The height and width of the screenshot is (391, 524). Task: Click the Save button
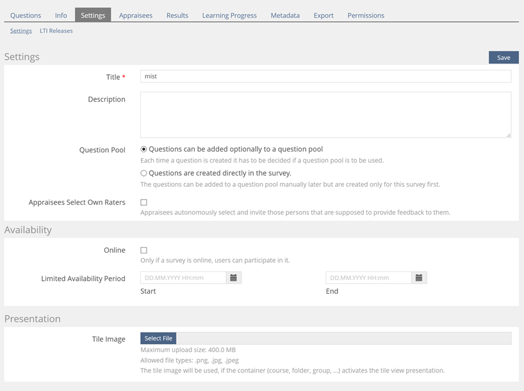pos(504,58)
